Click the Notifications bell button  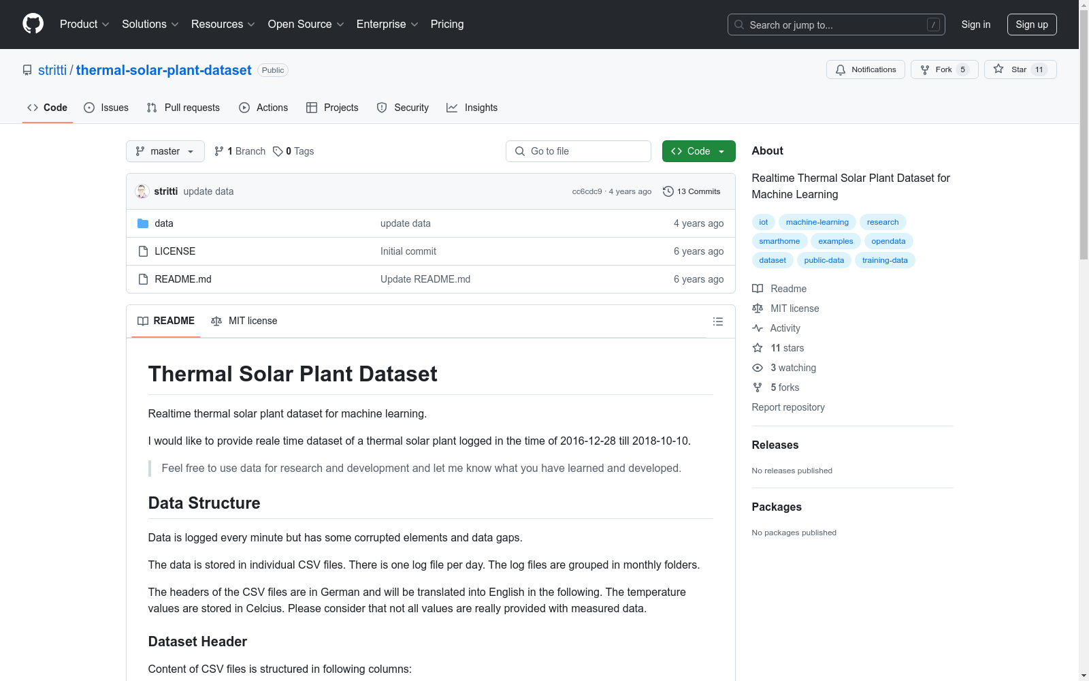pos(866,69)
